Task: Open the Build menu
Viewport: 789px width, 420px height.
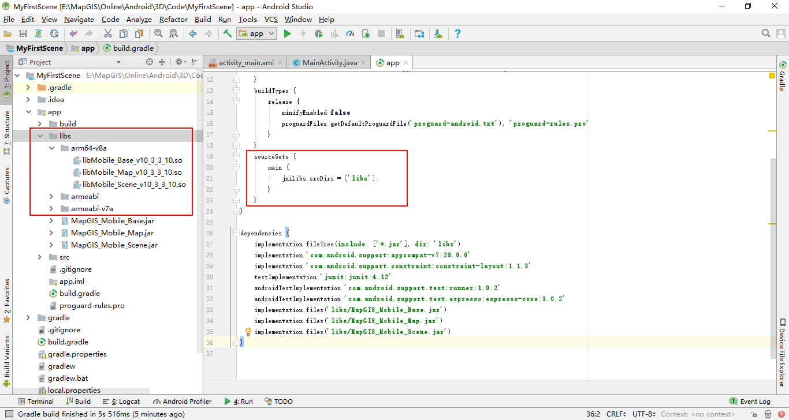Action: [x=203, y=19]
